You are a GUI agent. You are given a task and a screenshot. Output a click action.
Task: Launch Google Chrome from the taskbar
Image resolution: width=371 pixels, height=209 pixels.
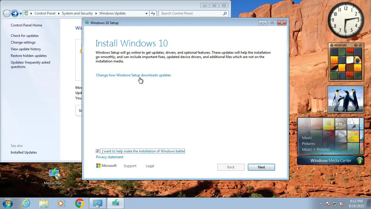(x=79, y=203)
